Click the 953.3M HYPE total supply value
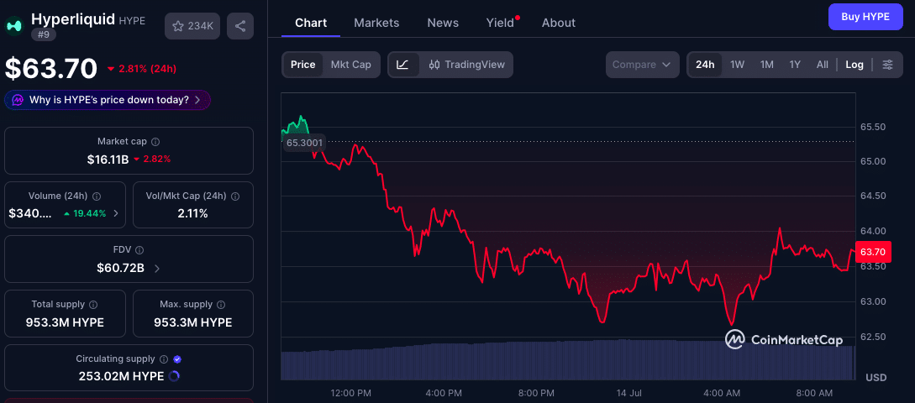915x403 pixels. (65, 322)
